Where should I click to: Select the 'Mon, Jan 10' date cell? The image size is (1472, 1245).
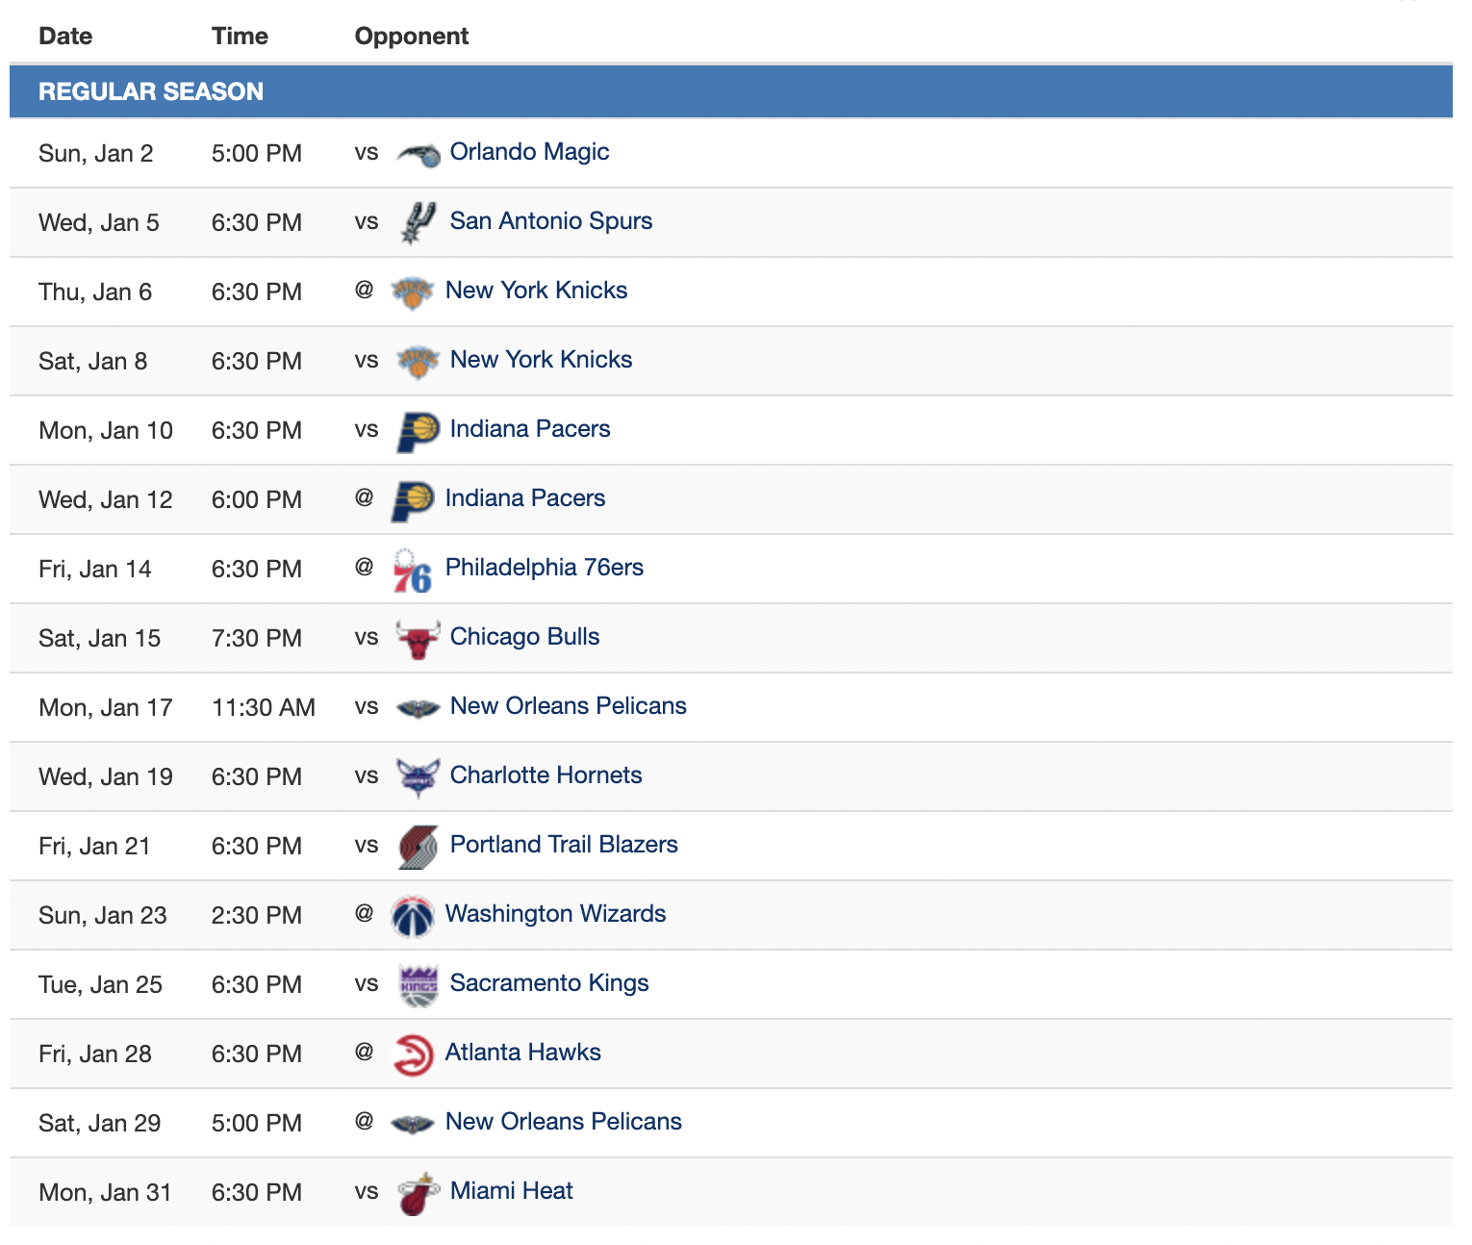coord(106,431)
